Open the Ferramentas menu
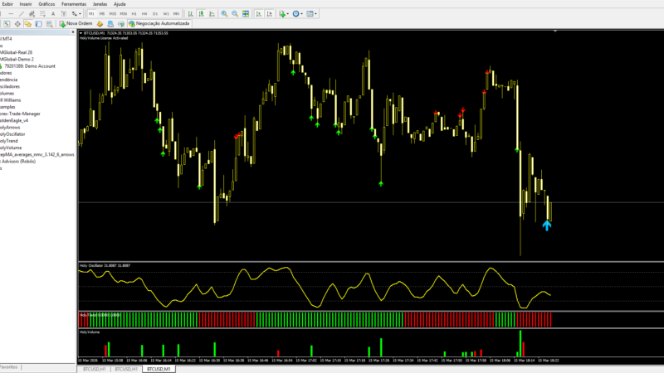664x373 pixels. tap(74, 4)
